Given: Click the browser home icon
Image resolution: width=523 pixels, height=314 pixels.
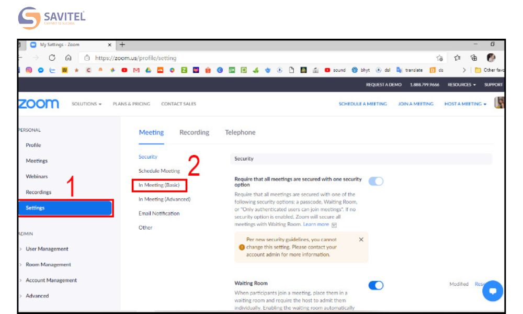Looking at the screenshot, I should pos(68,58).
